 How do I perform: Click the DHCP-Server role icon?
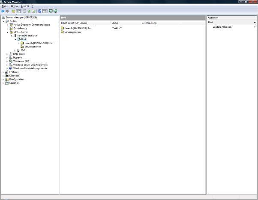[x=11, y=32]
